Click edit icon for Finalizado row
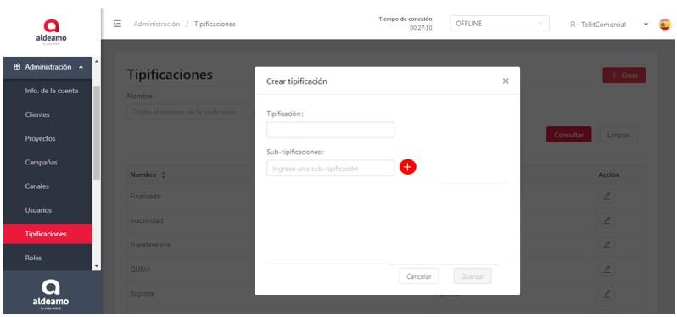 607,197
